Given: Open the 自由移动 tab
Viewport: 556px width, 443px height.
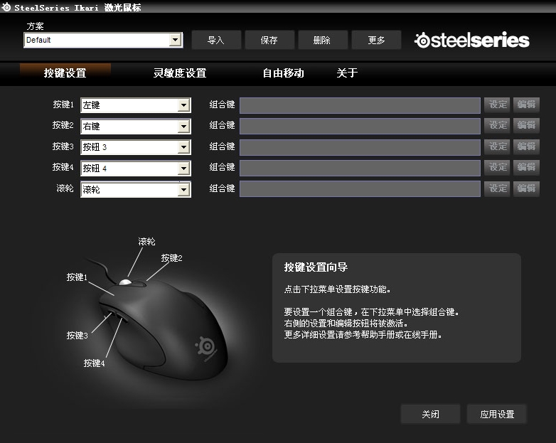Looking at the screenshot, I should pos(283,73).
